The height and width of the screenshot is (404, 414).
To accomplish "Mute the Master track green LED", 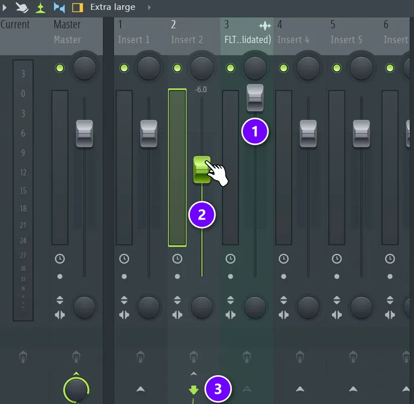I will [x=60, y=68].
